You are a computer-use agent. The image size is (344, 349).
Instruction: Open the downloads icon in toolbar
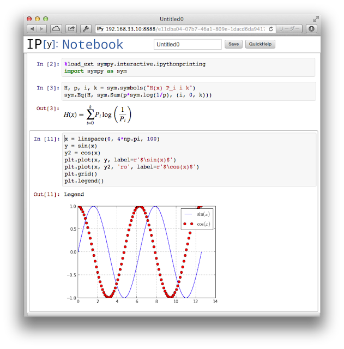311,29
